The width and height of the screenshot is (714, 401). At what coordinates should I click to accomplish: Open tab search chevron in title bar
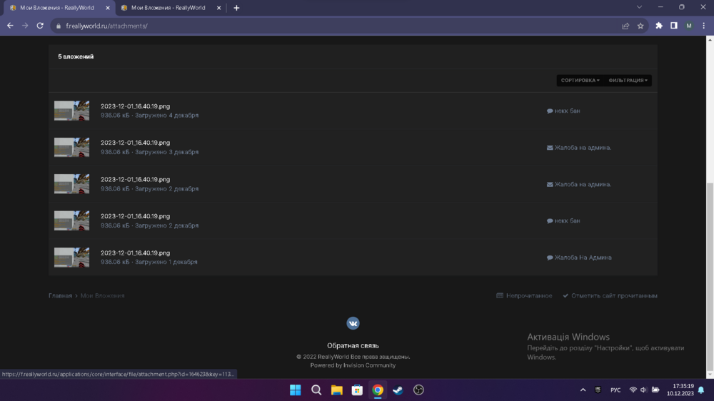click(639, 7)
